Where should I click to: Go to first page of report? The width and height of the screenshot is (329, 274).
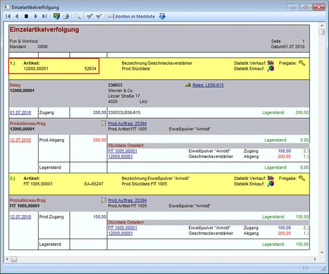coord(8,16)
